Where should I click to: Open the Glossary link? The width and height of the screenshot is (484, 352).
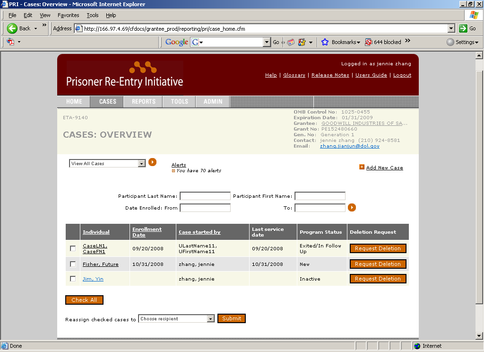coord(294,75)
